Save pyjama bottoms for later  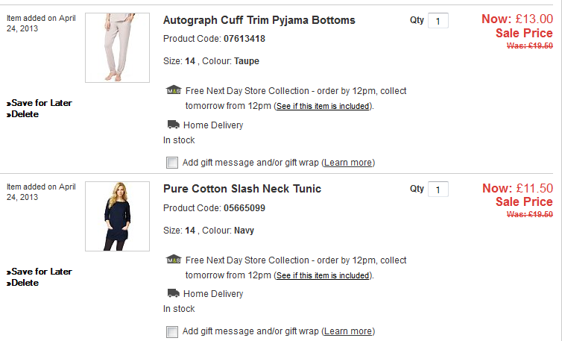(x=42, y=103)
